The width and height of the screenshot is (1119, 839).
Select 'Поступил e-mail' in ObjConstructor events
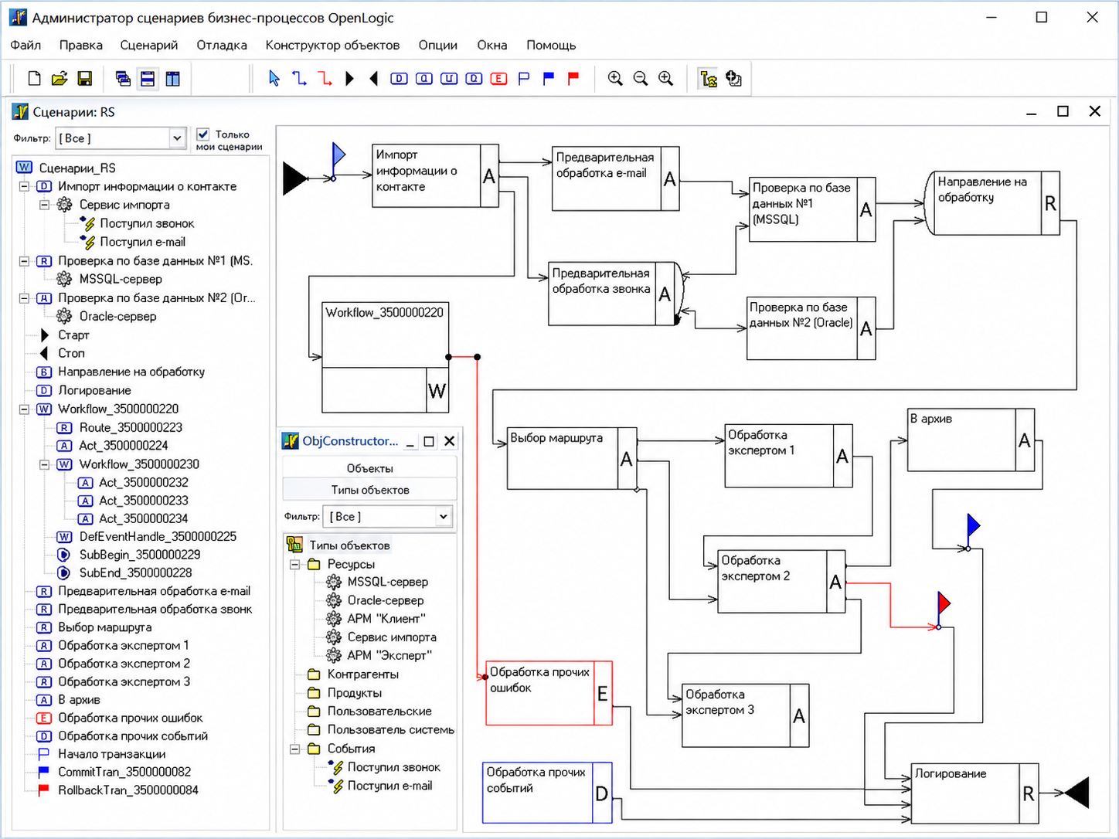(x=389, y=786)
